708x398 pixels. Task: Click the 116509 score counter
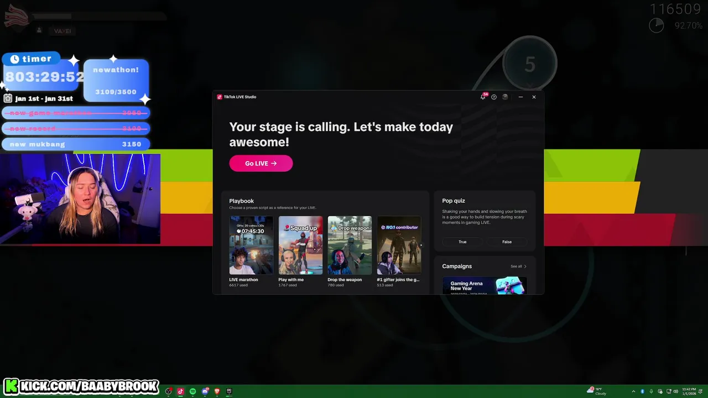coord(675,9)
